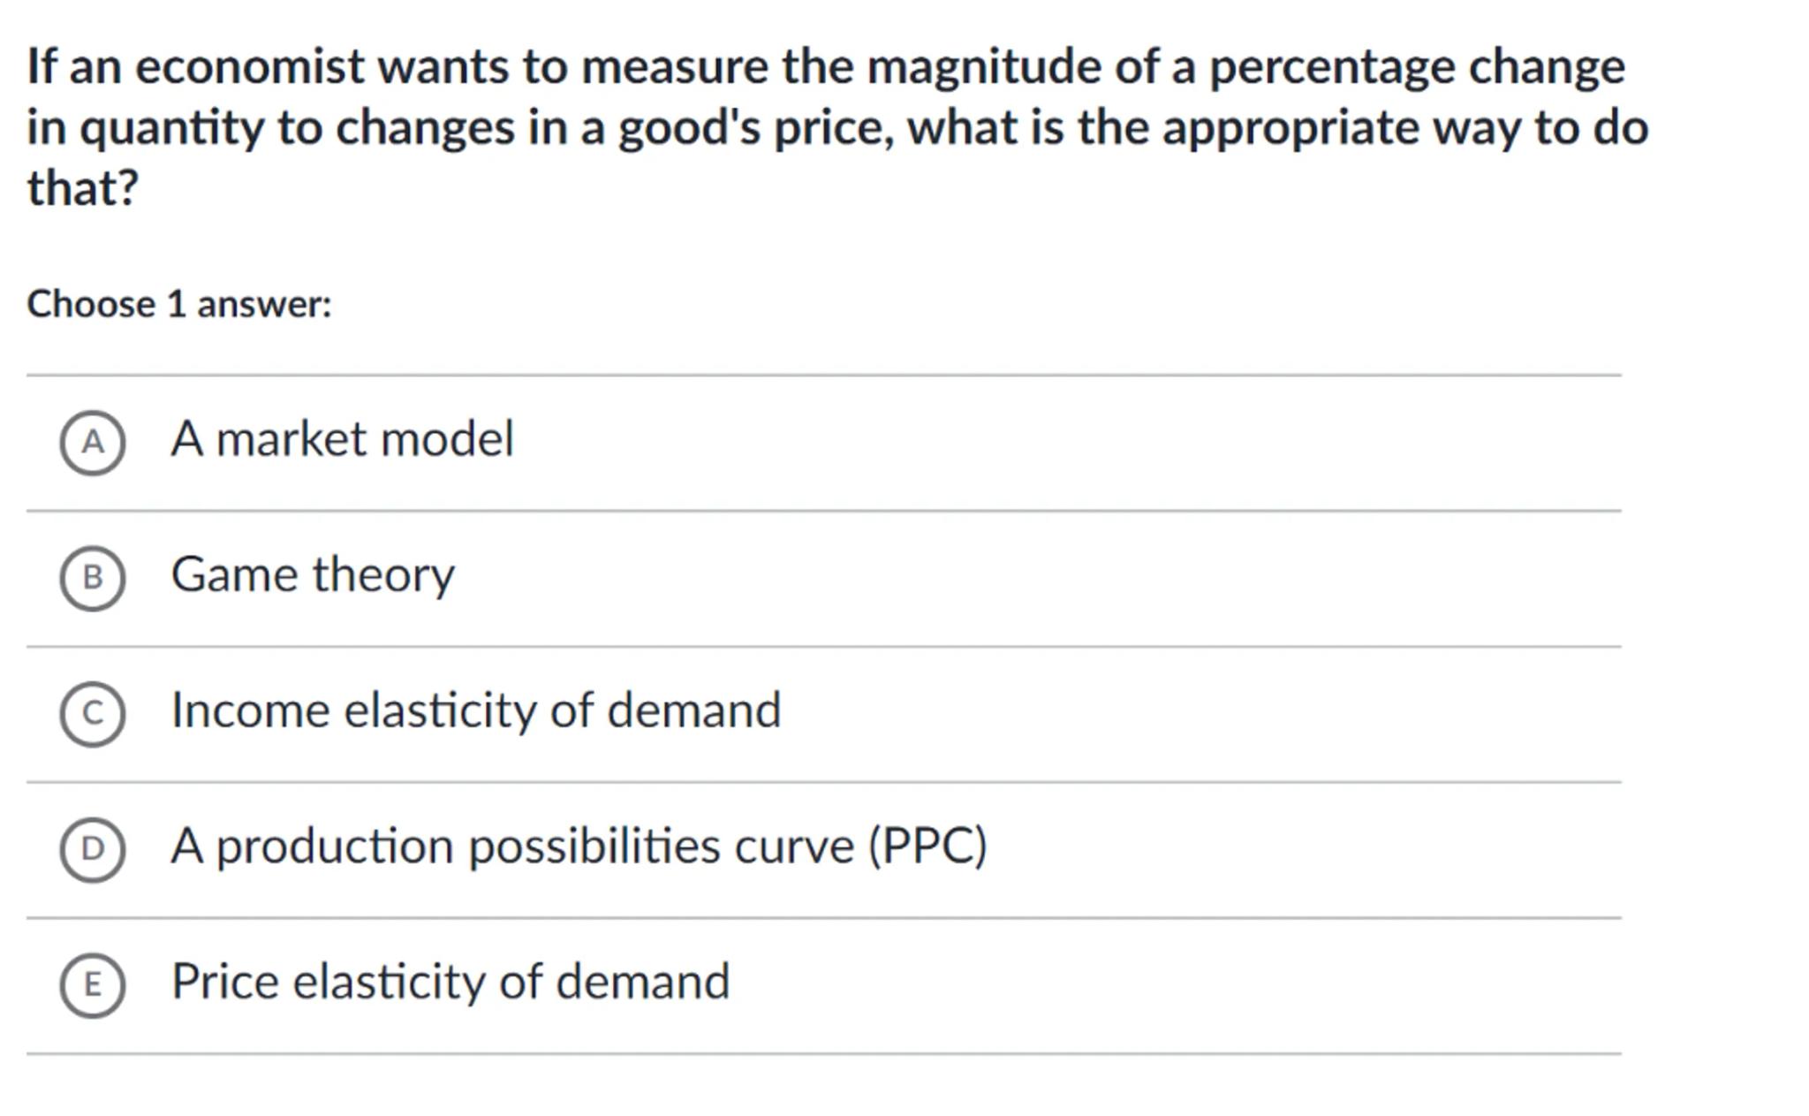Click the '(PPC)' abbreviation in option D
Image resolution: width=1809 pixels, height=1116 pixels.
pos(927,846)
